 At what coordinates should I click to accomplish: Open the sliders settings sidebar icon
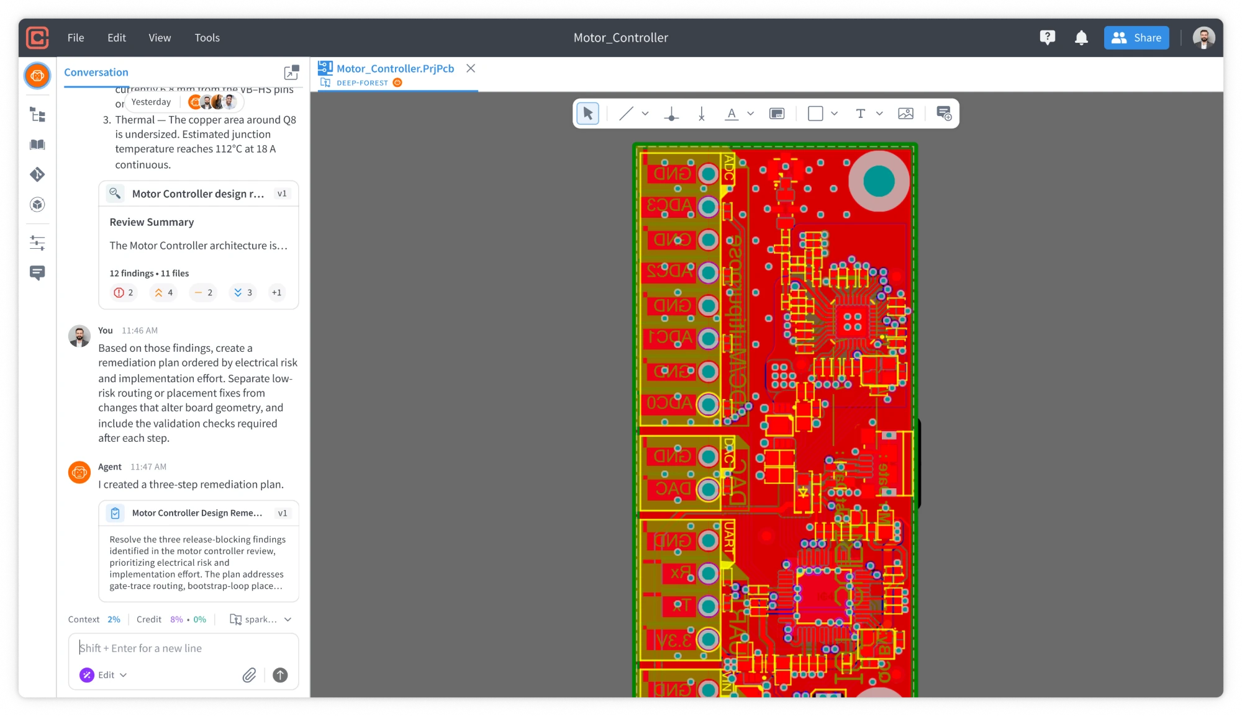pyautogui.click(x=37, y=243)
